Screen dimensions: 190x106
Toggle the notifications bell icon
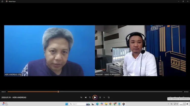(187, 104)
